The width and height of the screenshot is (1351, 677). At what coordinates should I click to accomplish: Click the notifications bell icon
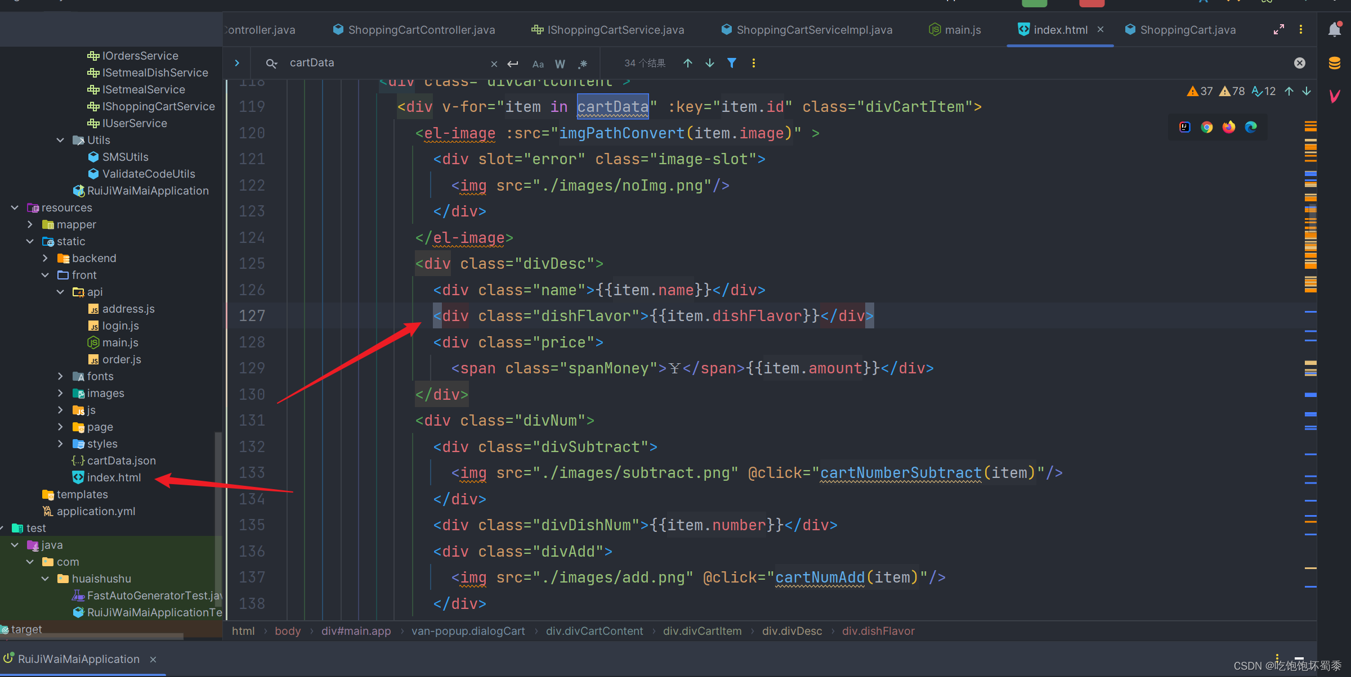click(x=1334, y=30)
